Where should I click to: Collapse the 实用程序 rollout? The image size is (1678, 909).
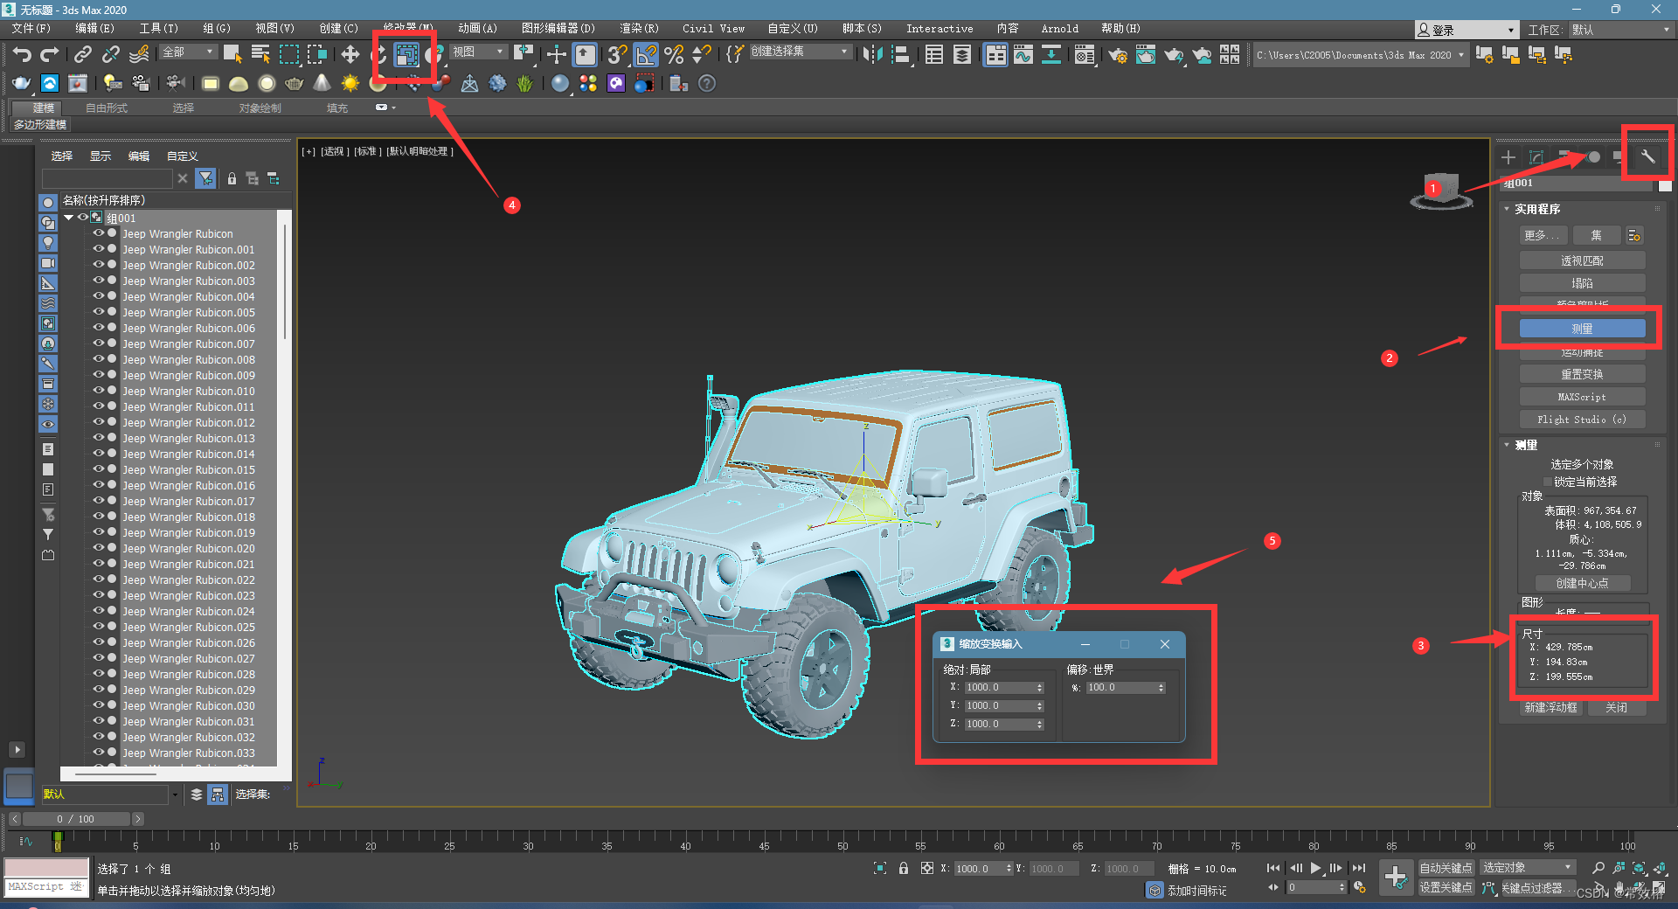[x=1536, y=209]
